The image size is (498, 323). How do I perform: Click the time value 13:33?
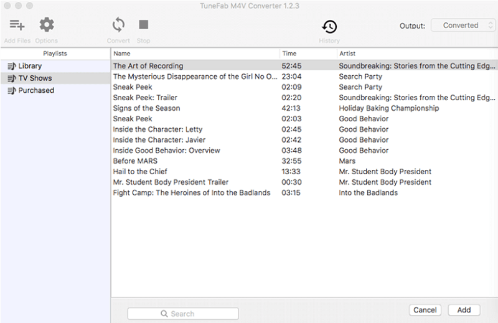point(291,172)
